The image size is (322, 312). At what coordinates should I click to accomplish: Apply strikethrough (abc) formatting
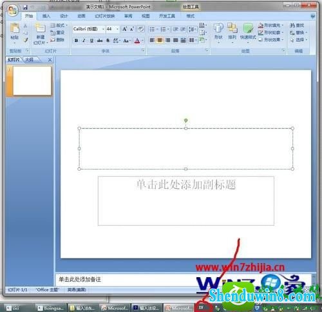100,41
